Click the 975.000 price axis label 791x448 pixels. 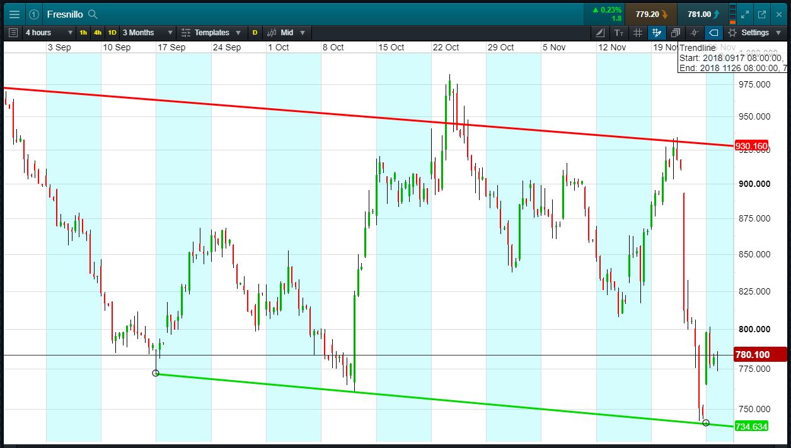[753, 84]
